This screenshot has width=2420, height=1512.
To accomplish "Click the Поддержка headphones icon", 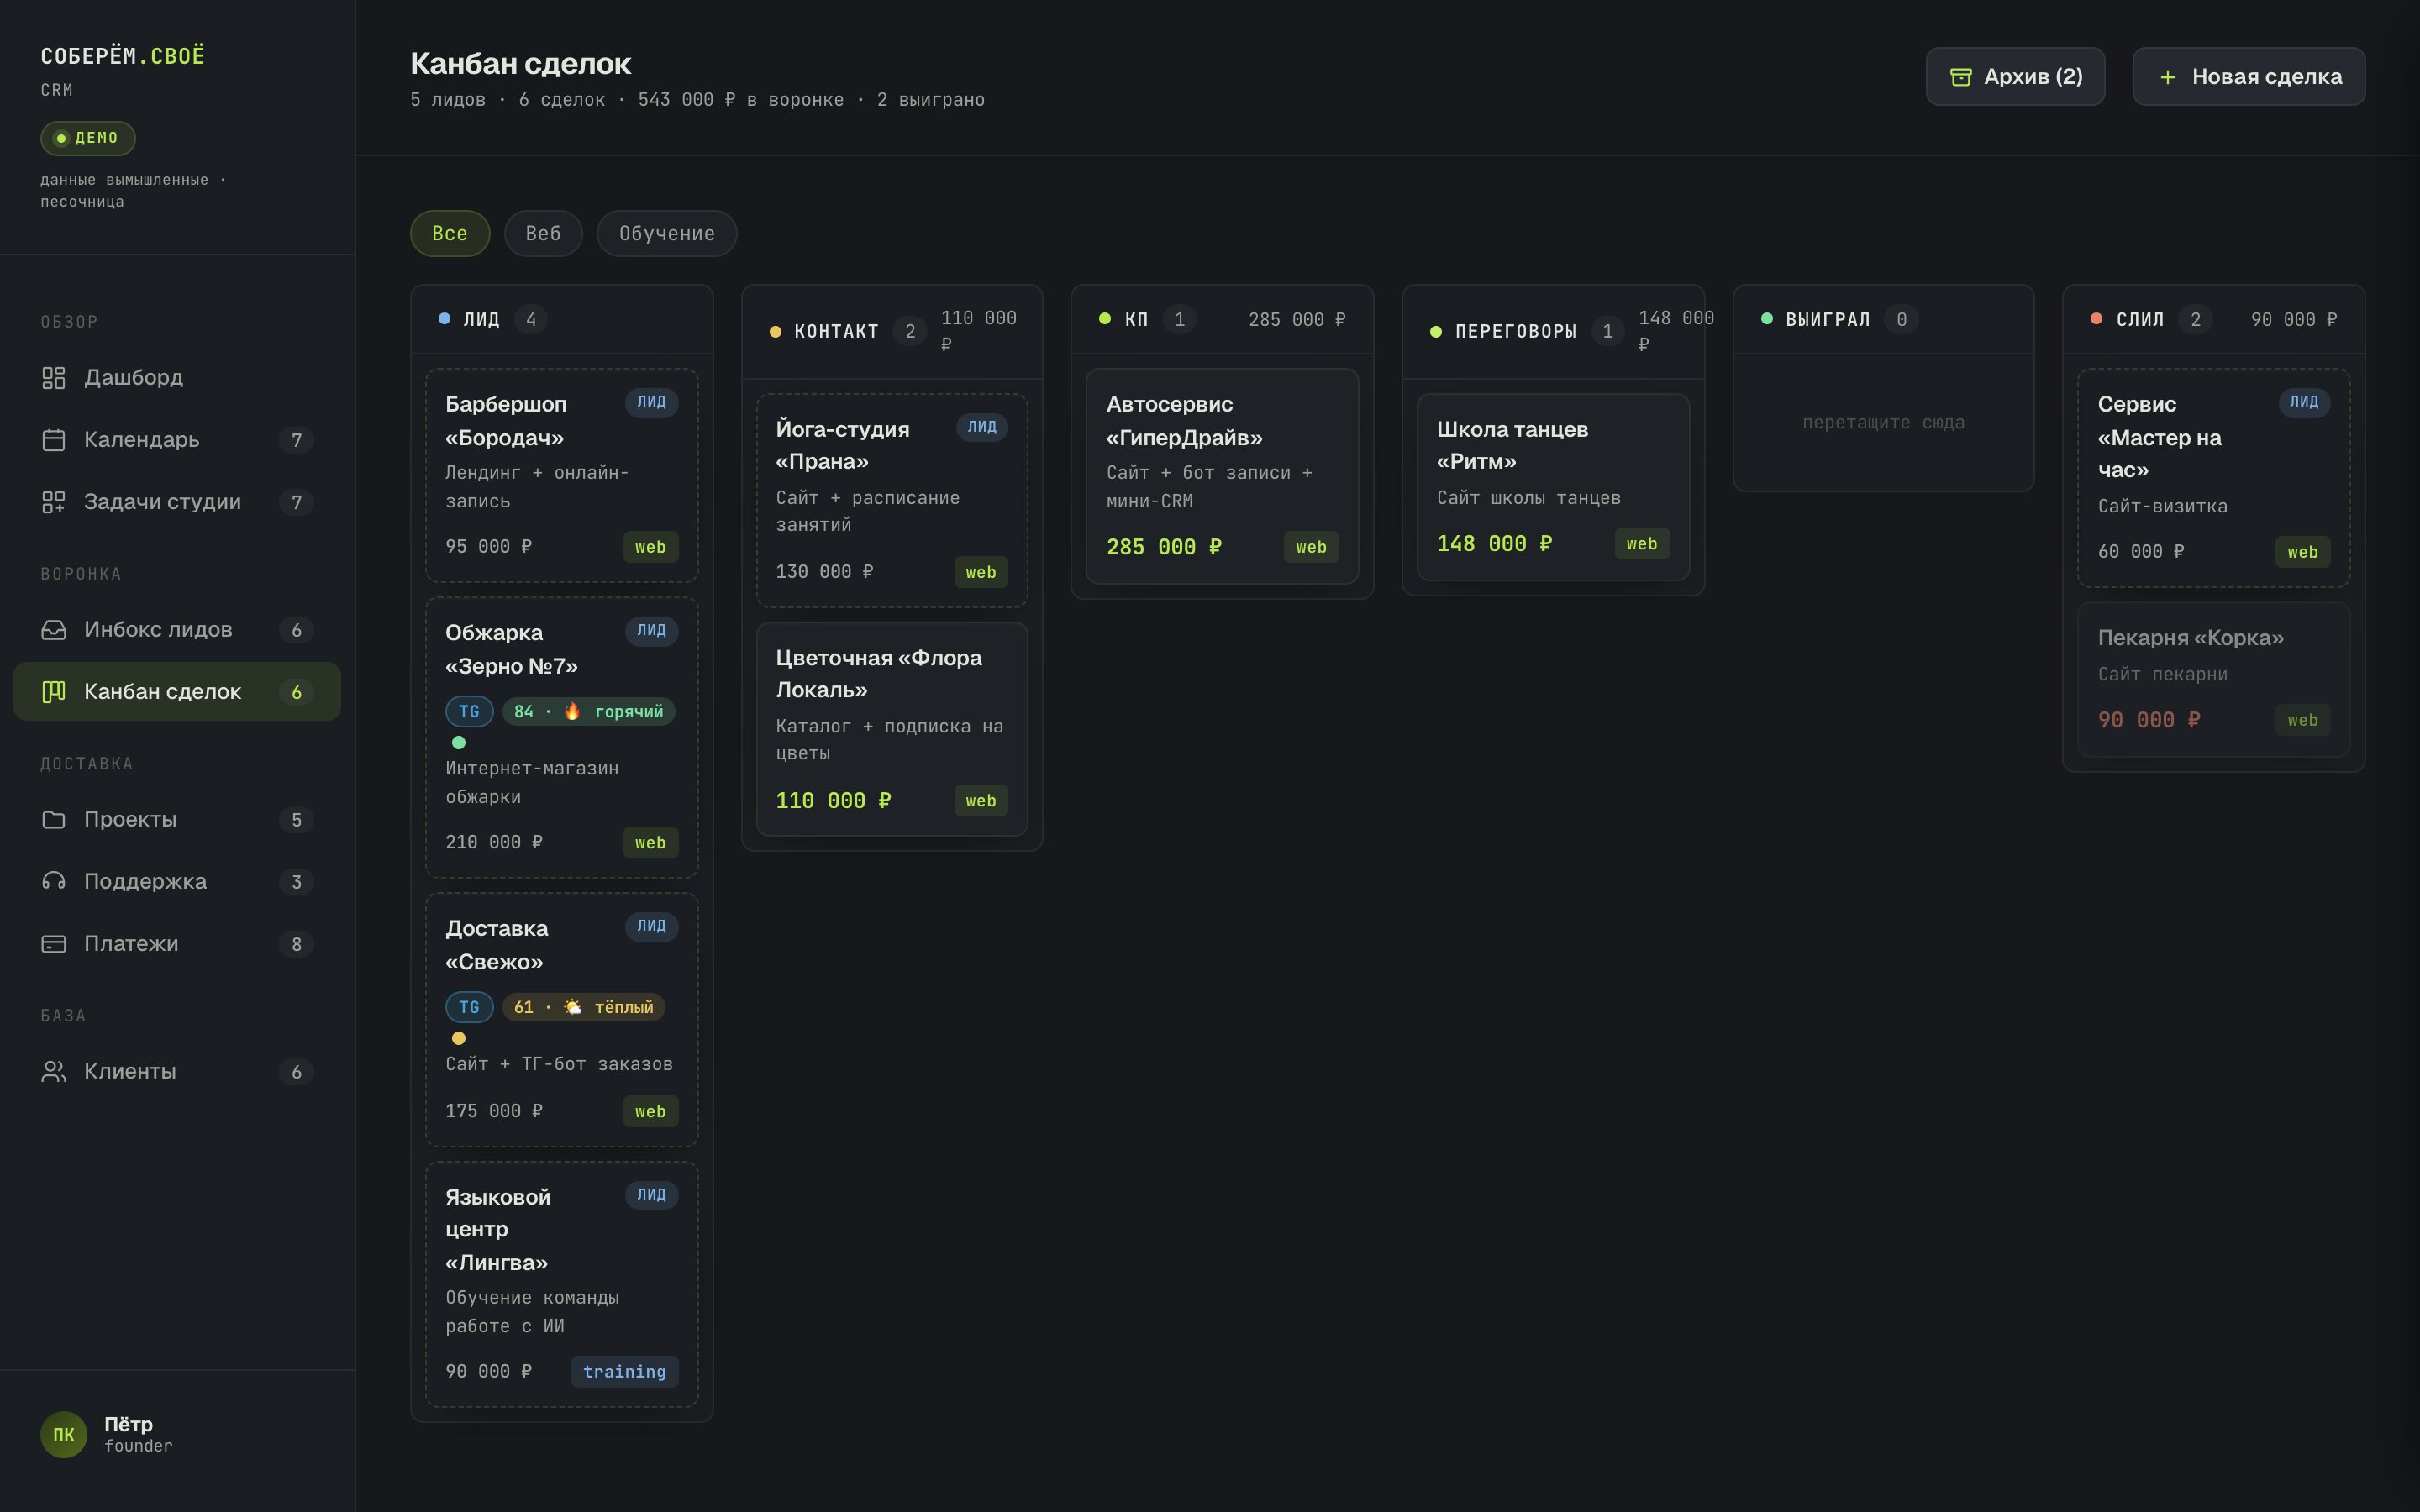I will (x=53, y=882).
